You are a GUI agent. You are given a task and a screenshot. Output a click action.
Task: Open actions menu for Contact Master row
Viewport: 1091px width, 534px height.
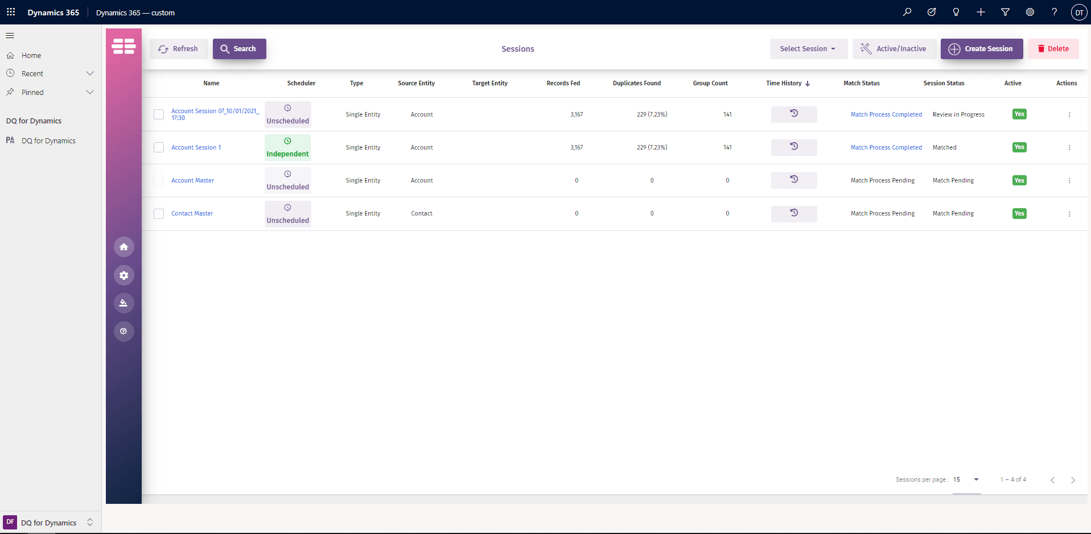1069,214
